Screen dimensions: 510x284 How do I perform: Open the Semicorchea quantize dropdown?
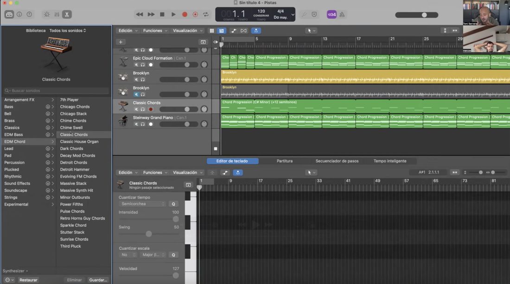pyautogui.click(x=142, y=204)
